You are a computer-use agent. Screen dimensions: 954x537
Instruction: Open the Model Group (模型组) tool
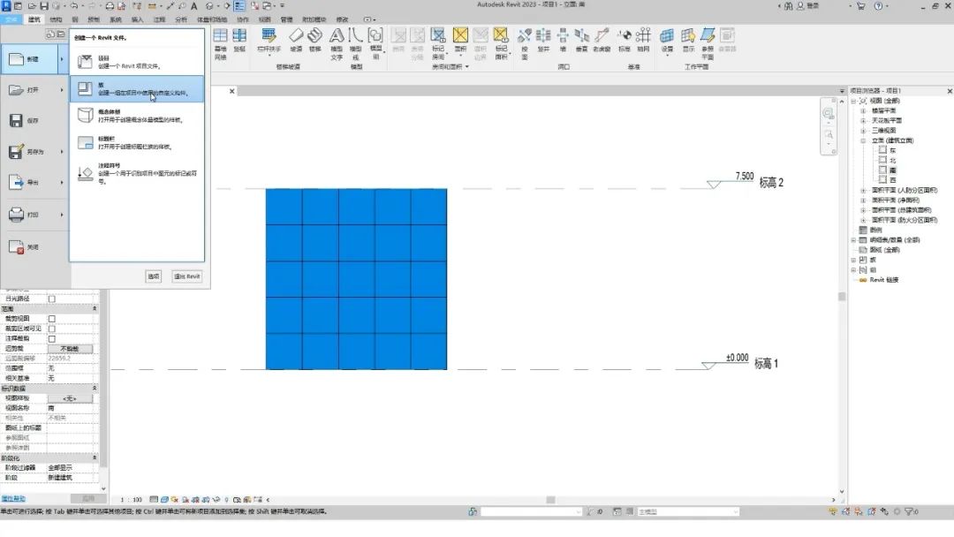tap(375, 43)
